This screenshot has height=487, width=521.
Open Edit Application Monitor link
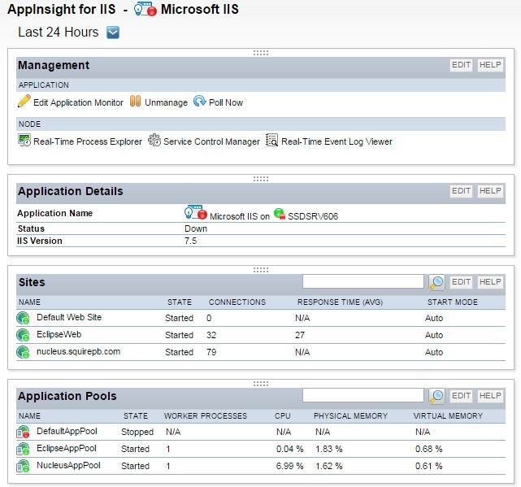[x=78, y=102]
